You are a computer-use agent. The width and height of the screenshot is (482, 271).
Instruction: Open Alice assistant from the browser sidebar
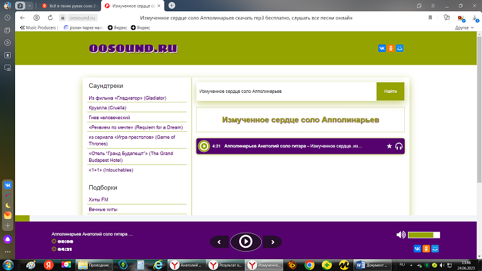[8, 240]
